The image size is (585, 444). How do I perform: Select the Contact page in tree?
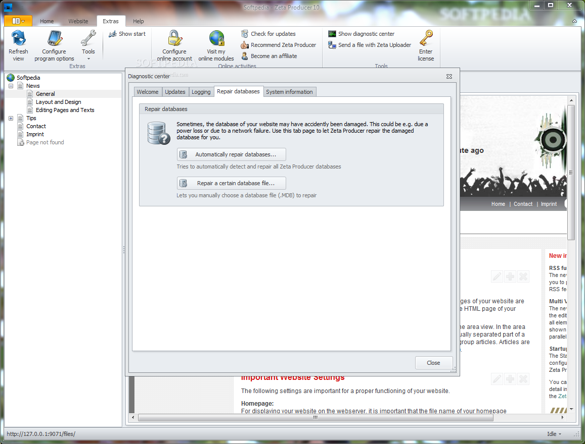pyautogui.click(x=36, y=127)
